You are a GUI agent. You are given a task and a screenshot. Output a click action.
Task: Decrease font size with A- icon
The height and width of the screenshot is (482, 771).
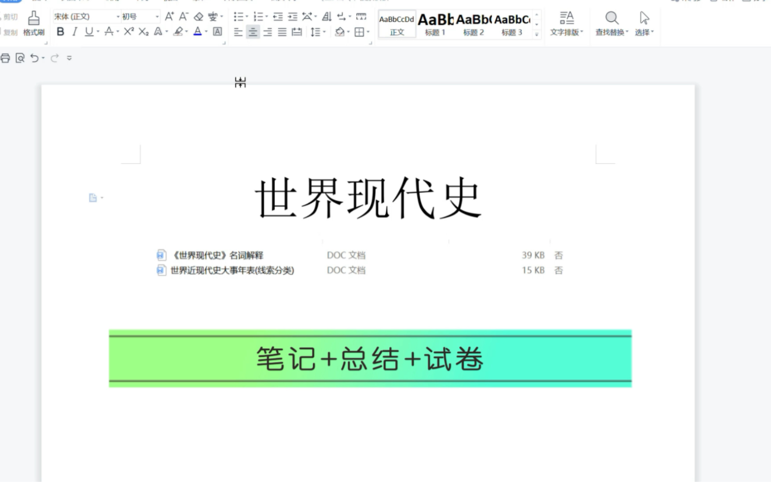(x=183, y=16)
